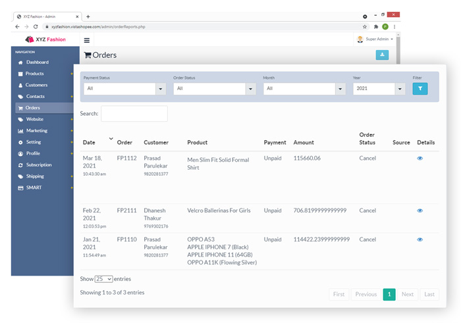Click the Previous pagination button
This screenshot has width=461, height=323.
(366, 294)
